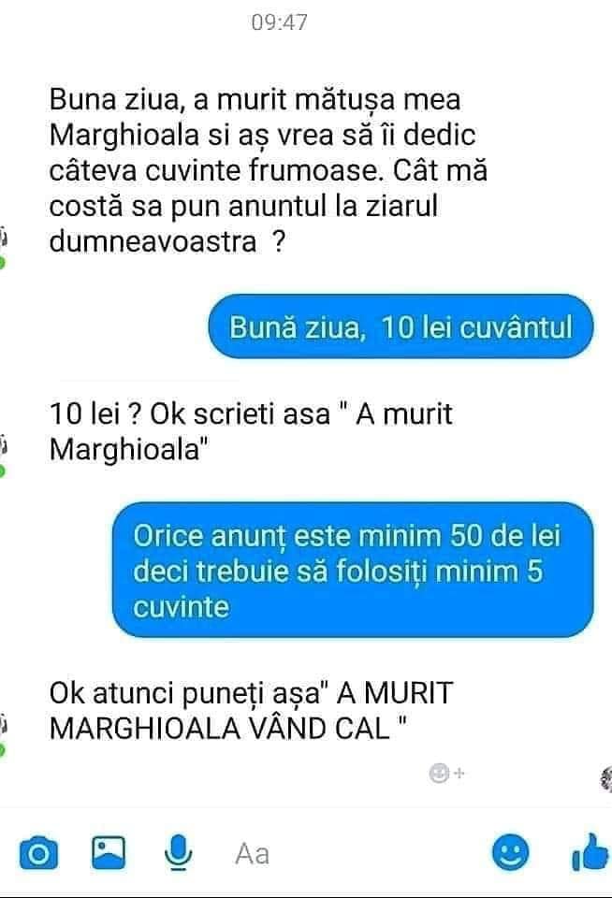Open the camera icon
The height and width of the screenshot is (898, 612).
tap(39, 853)
